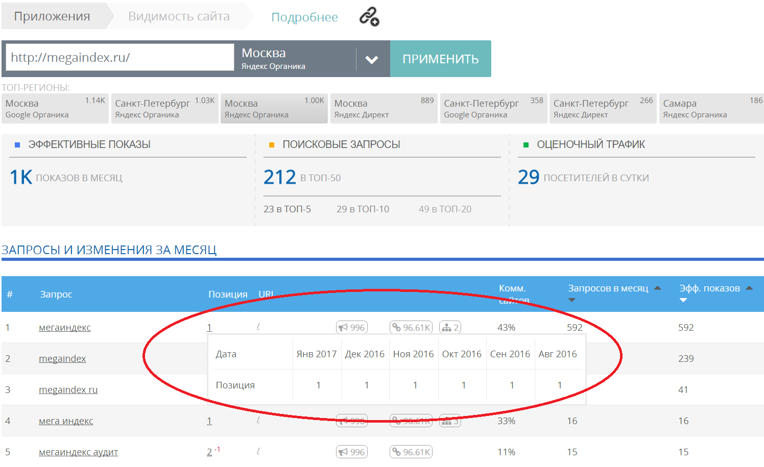Sort ascending Запросов в месяц arrow
The height and width of the screenshot is (467, 764).
(657, 288)
